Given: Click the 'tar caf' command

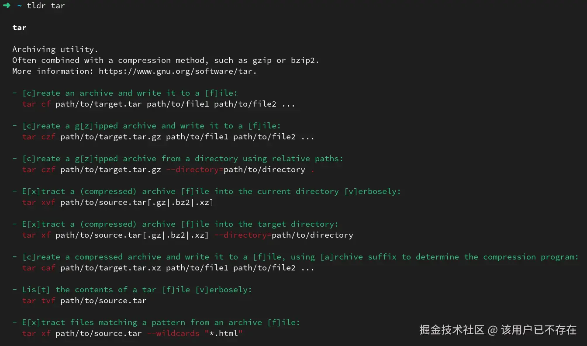Looking at the screenshot, I should (38, 268).
